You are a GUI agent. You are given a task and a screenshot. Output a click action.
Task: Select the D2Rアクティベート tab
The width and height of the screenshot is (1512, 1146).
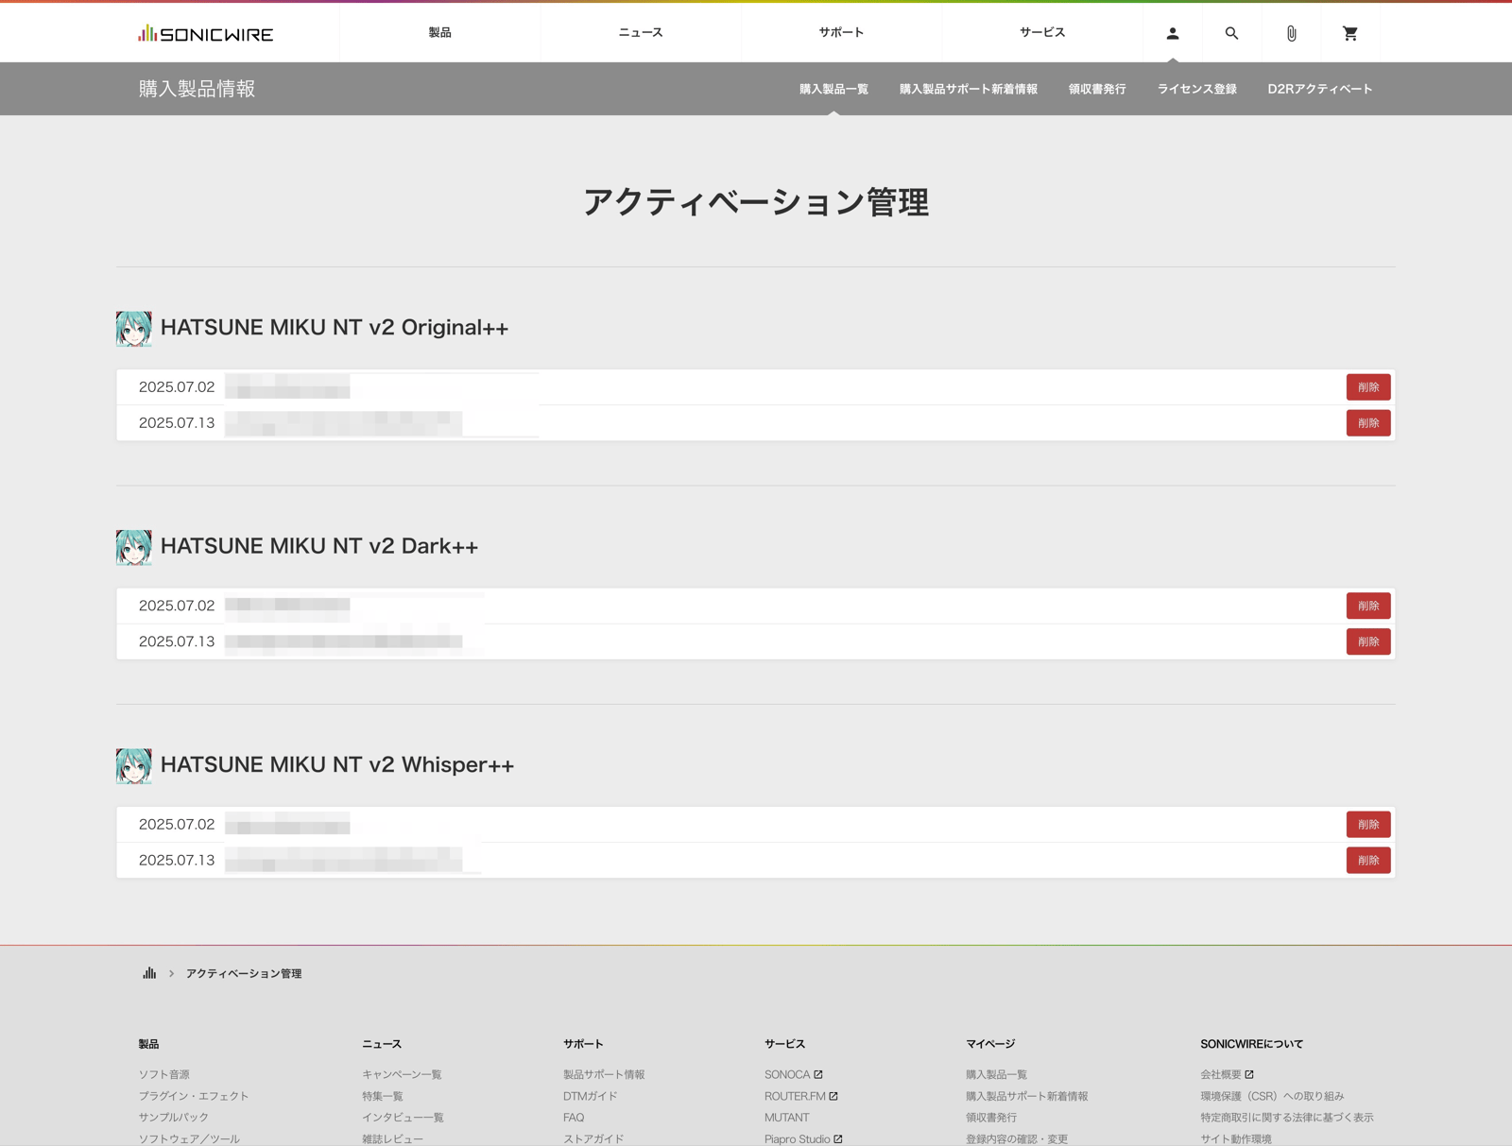click(1319, 89)
